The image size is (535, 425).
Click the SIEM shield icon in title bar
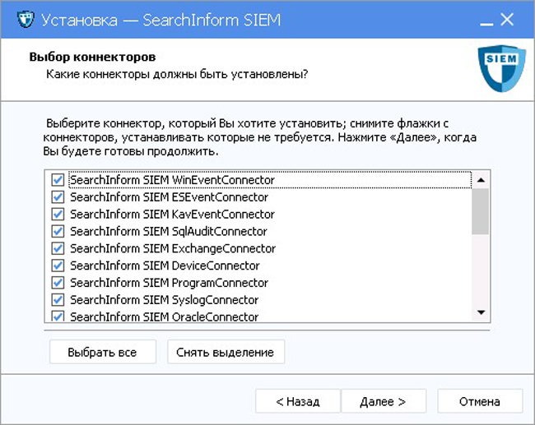[x=25, y=20]
